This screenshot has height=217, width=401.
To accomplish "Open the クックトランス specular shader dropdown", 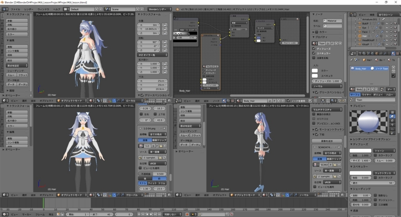I will [384, 173].
